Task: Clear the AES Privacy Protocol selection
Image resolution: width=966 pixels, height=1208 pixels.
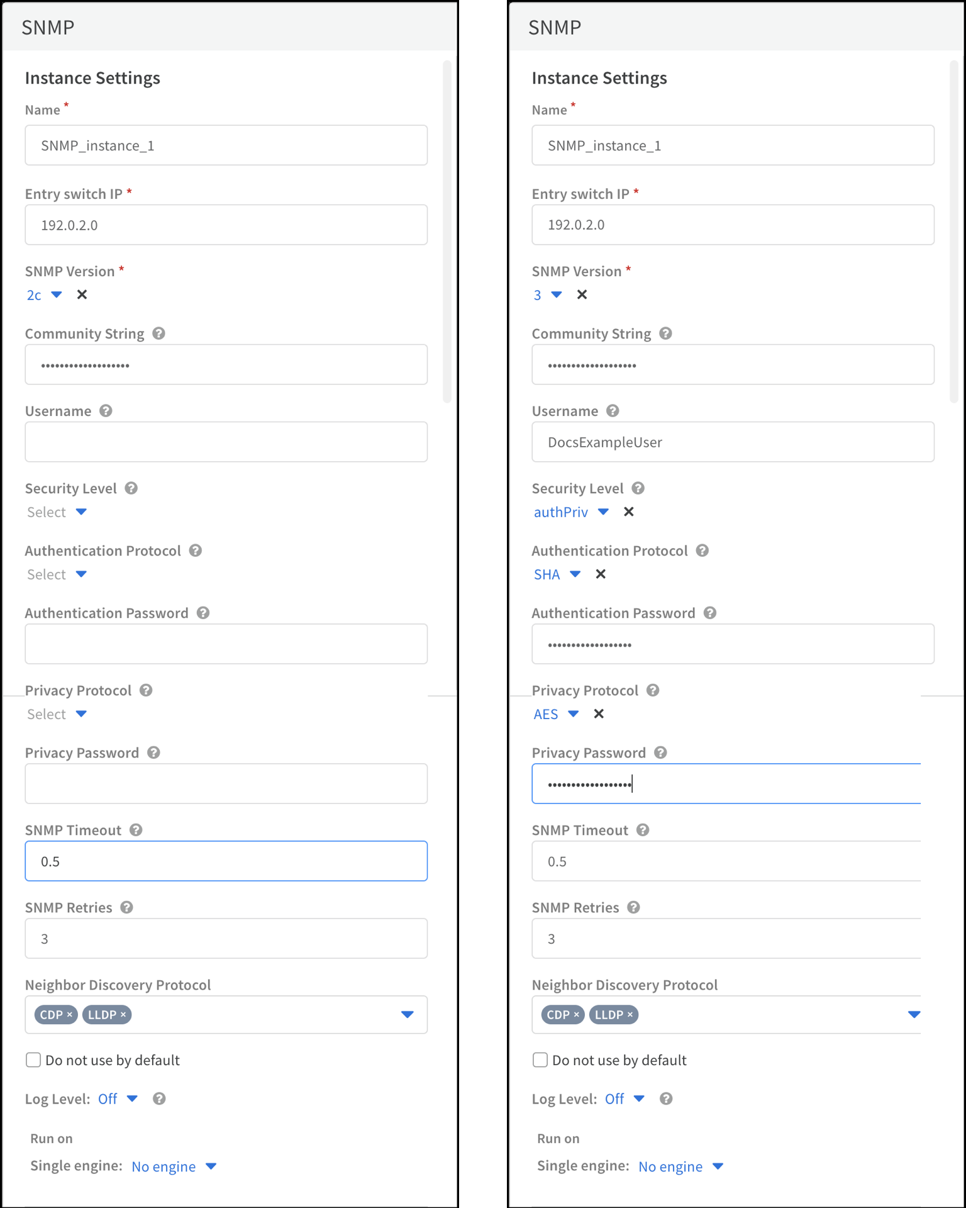Action: [x=599, y=713]
